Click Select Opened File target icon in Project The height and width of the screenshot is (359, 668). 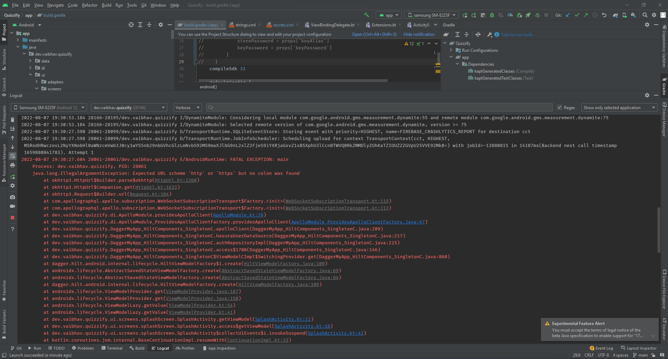point(131,25)
